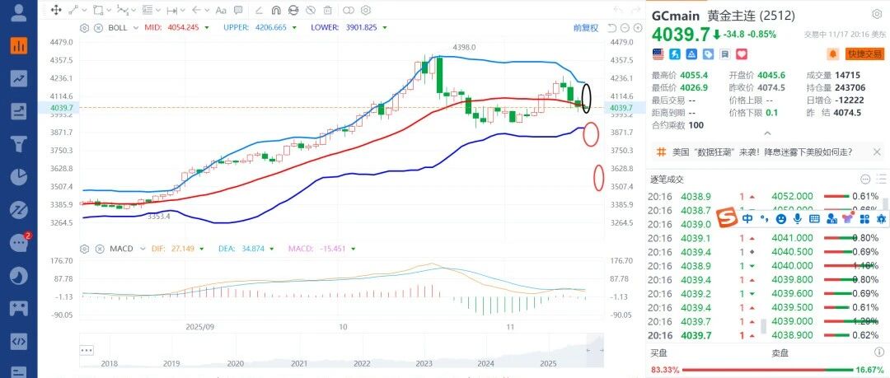Zoom out chart with minus circle

click(625, 28)
